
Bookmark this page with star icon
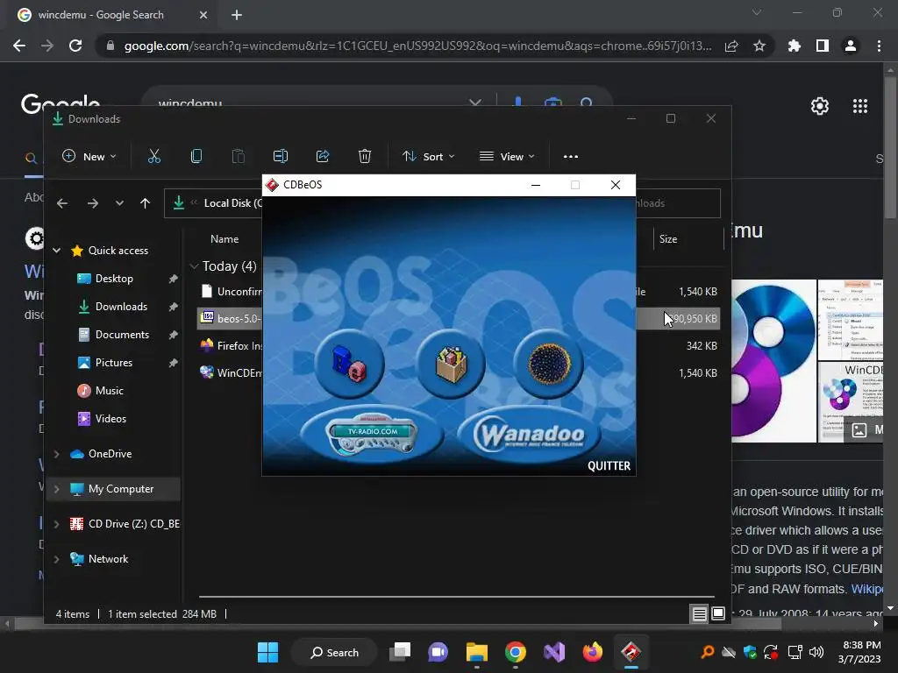coord(759,46)
